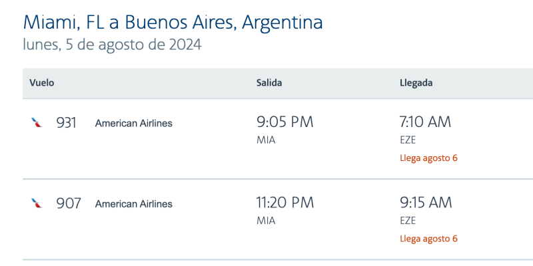Click the 9:05 PM departure time

tap(284, 122)
